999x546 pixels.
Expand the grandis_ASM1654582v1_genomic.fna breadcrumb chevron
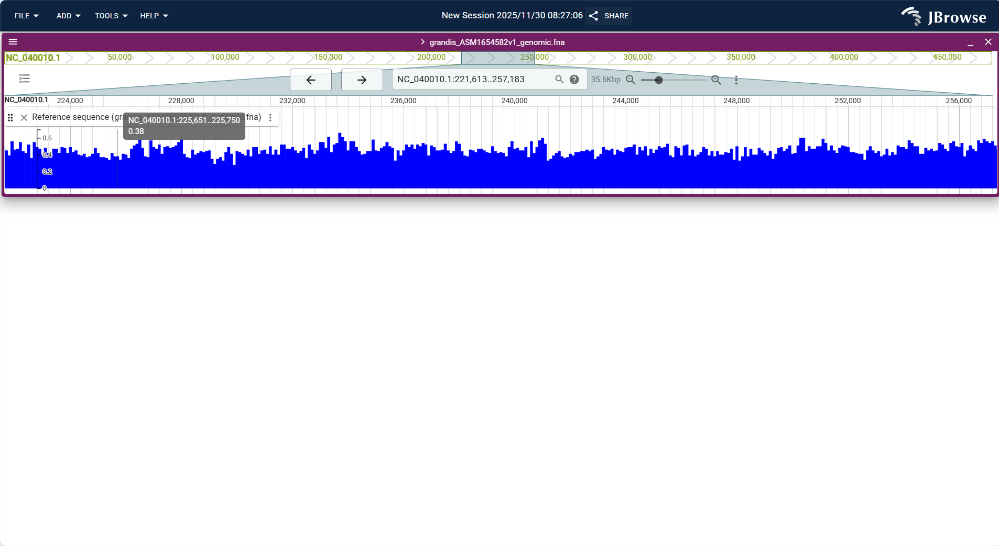422,42
